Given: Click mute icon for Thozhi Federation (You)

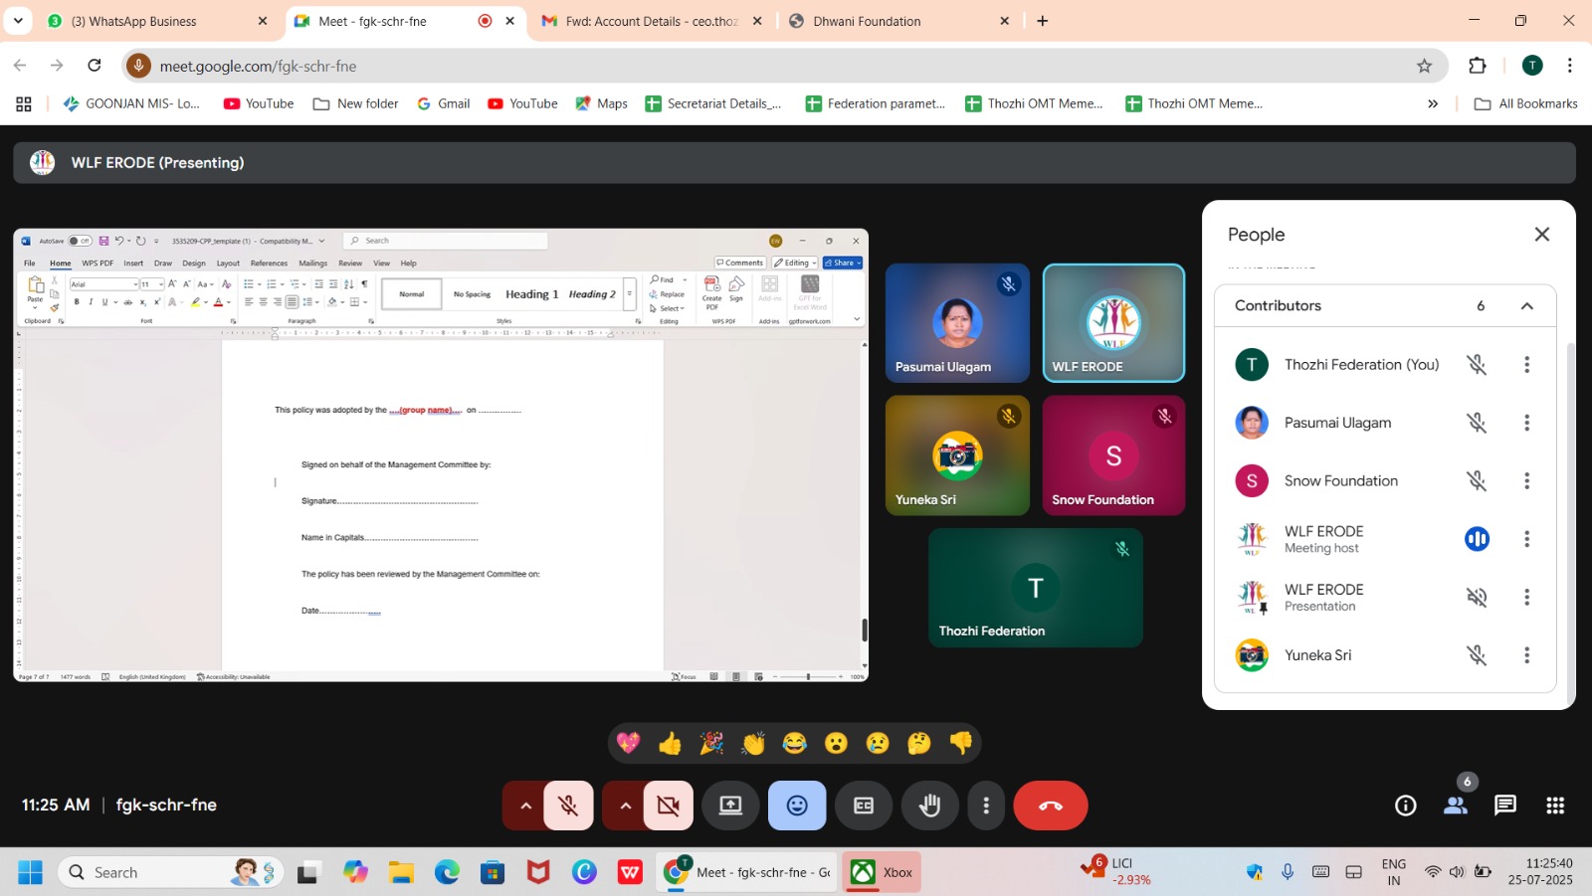Looking at the screenshot, I should tap(1477, 365).
